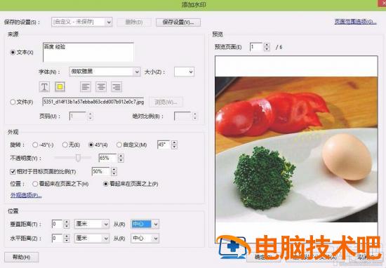Adjust the 不透明度 opacity slider handle
Viewport: 386px width, 268px height.
[x=78, y=158]
